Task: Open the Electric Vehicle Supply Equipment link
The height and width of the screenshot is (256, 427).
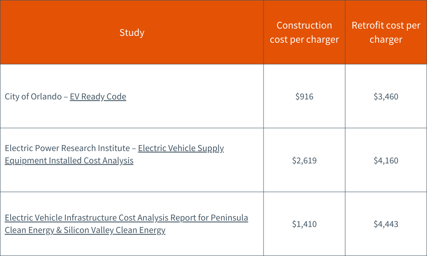Action: [181, 148]
